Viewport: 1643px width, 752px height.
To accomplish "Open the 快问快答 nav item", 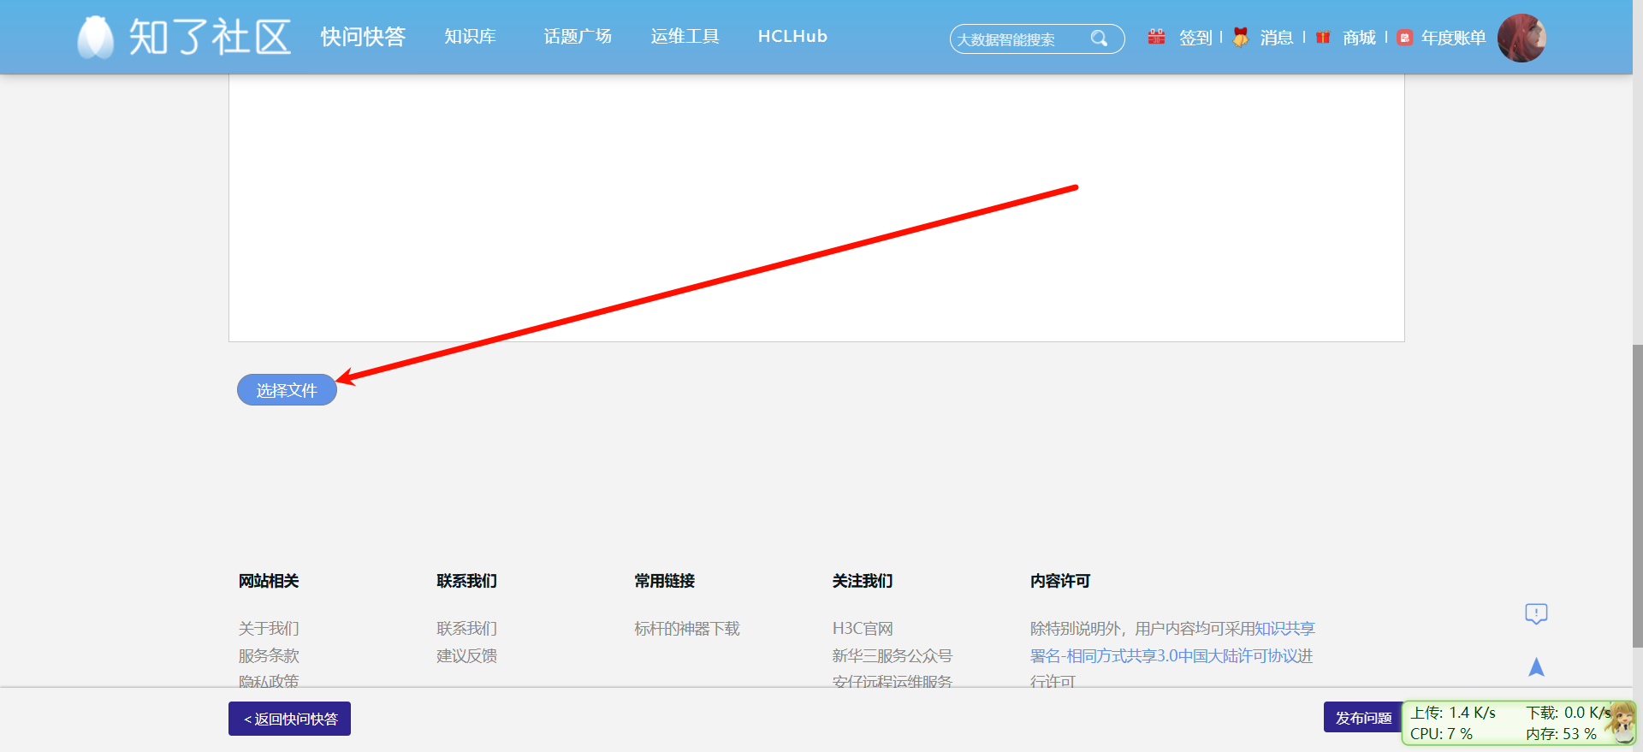I will coord(363,37).
